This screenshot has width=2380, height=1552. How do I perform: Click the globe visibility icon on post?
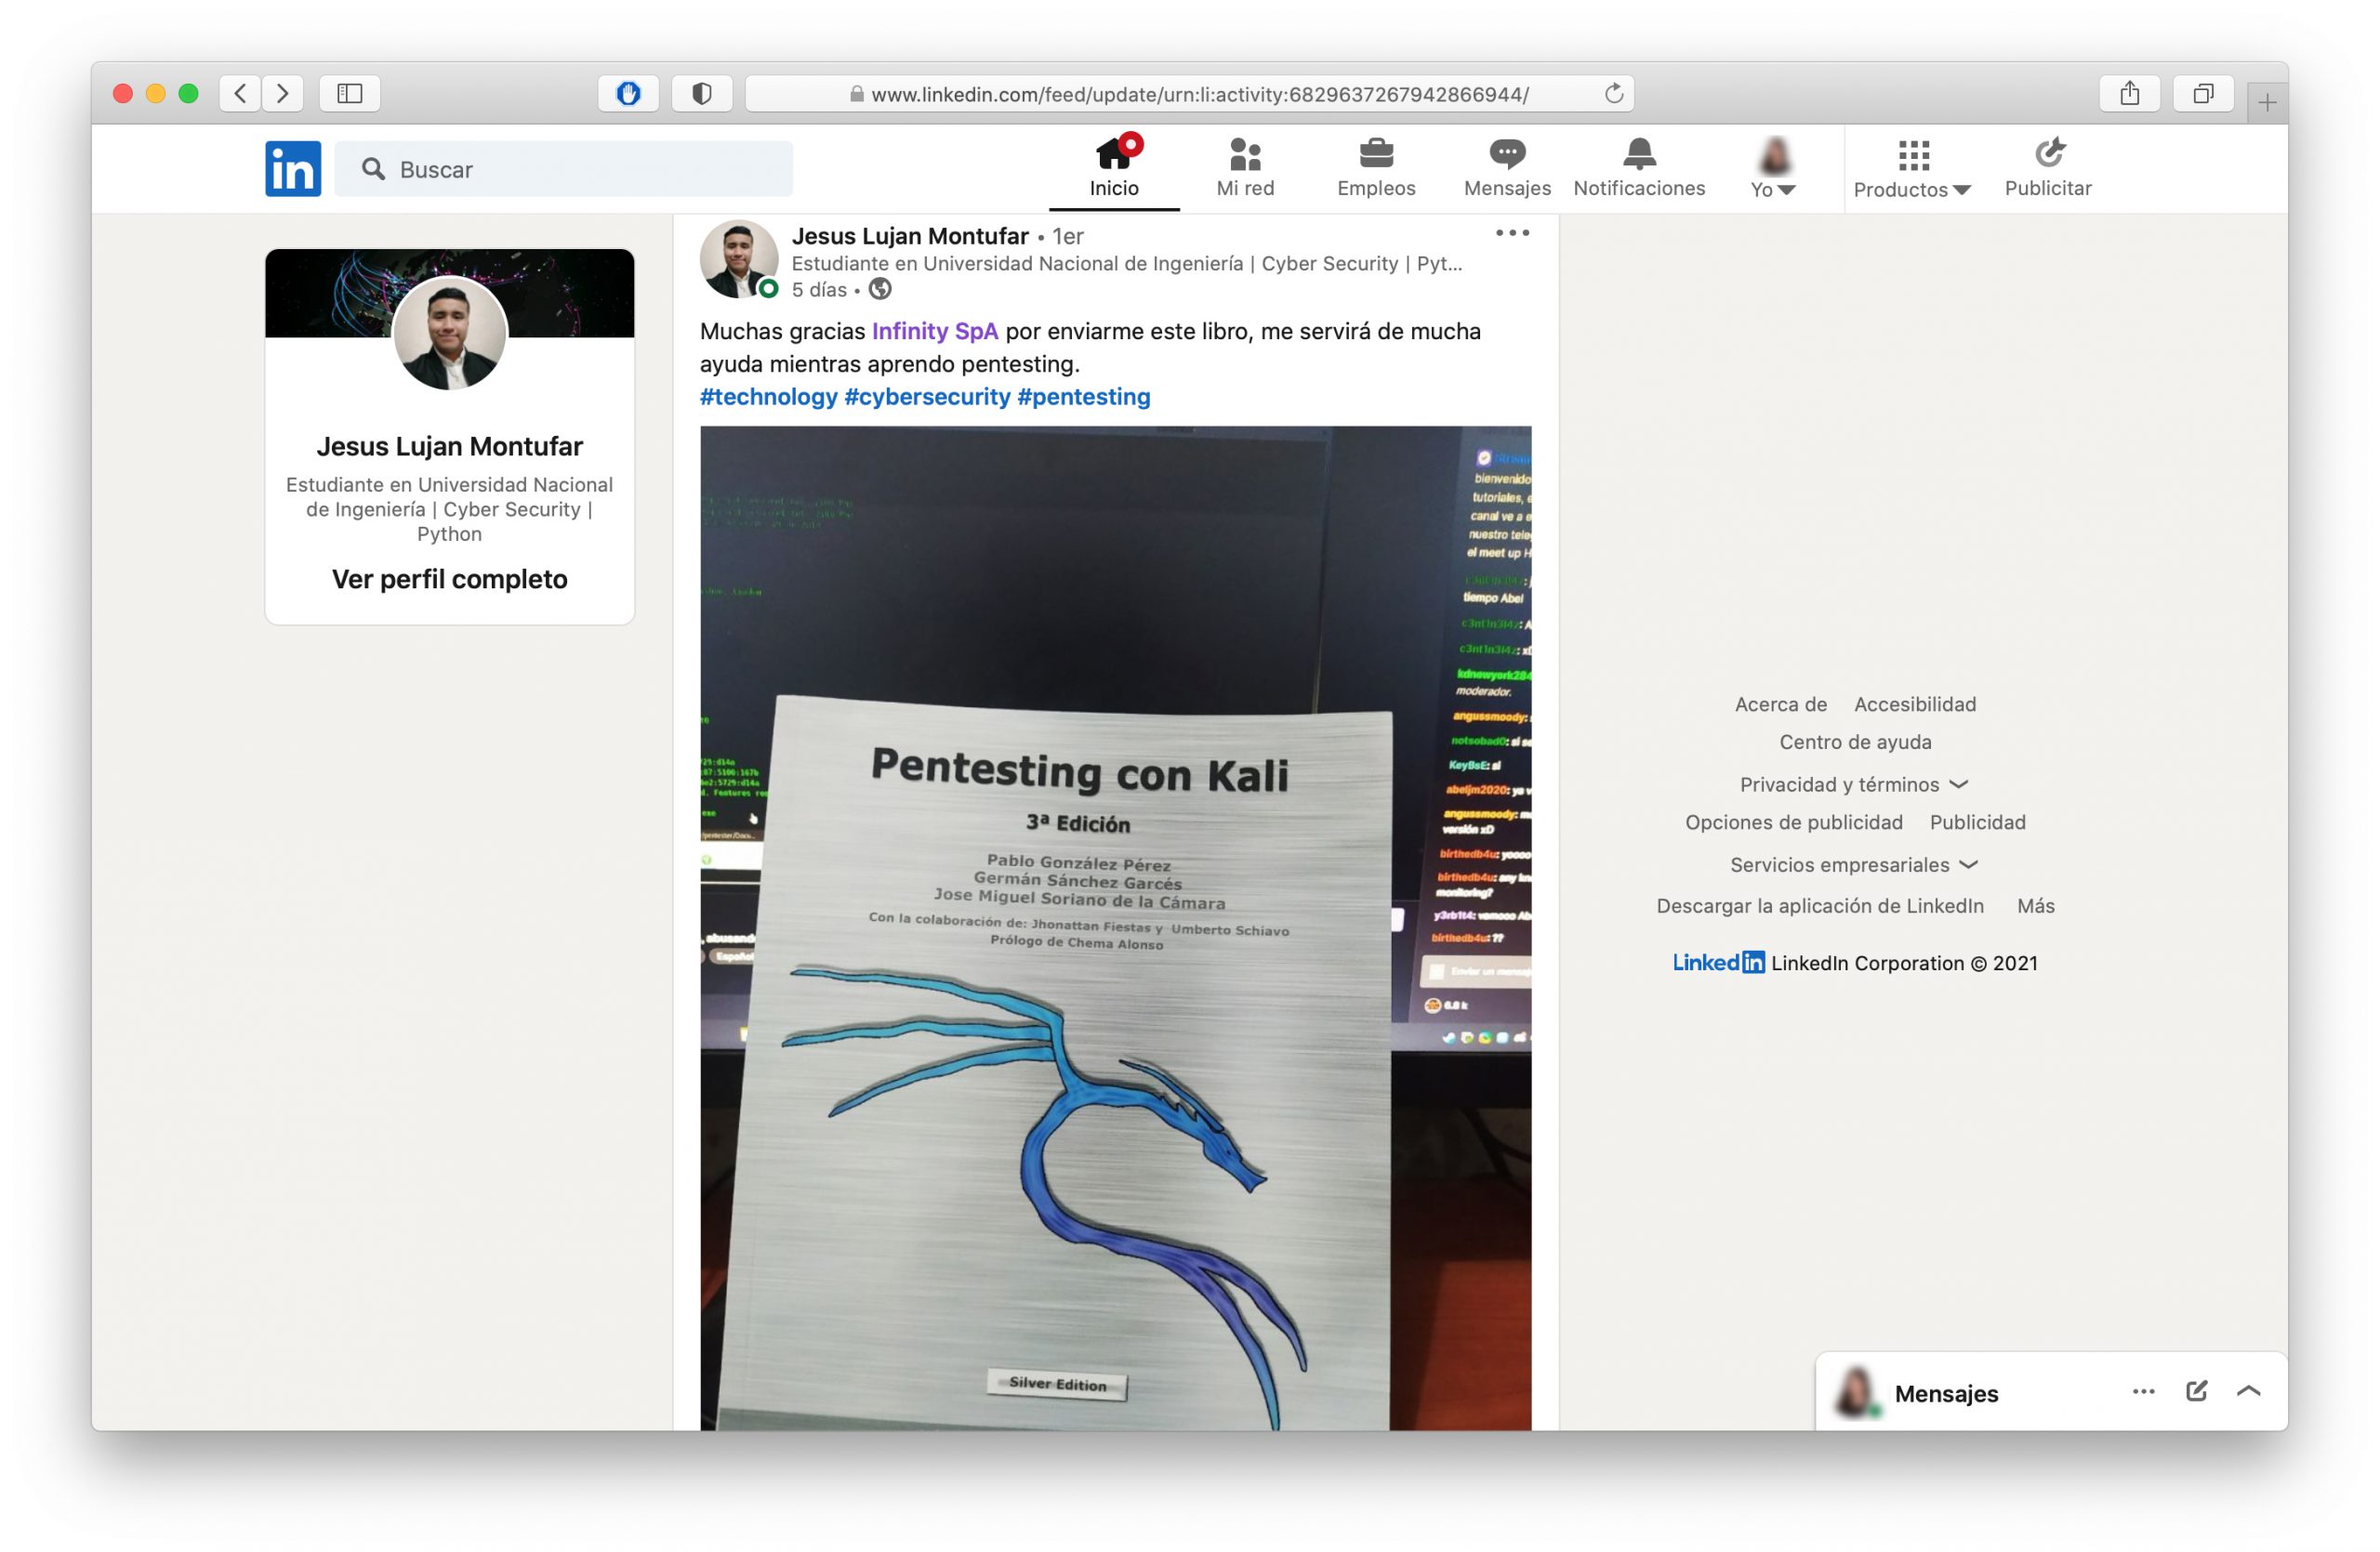[x=880, y=290]
